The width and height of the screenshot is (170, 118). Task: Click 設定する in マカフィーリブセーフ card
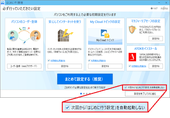(x=156, y=39)
